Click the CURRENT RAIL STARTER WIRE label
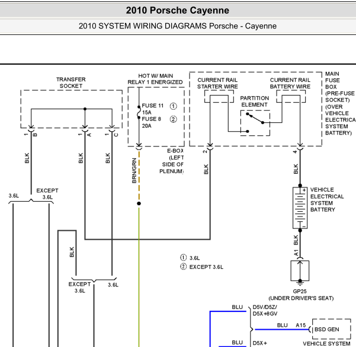Image resolution: width=356 pixels, height=347 pixels. (217, 83)
